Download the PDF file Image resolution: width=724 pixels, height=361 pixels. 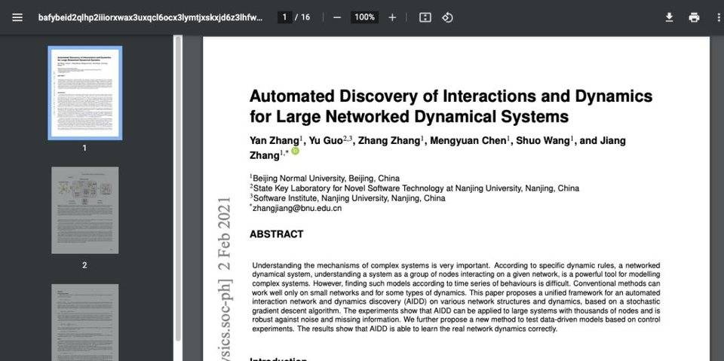coord(669,17)
